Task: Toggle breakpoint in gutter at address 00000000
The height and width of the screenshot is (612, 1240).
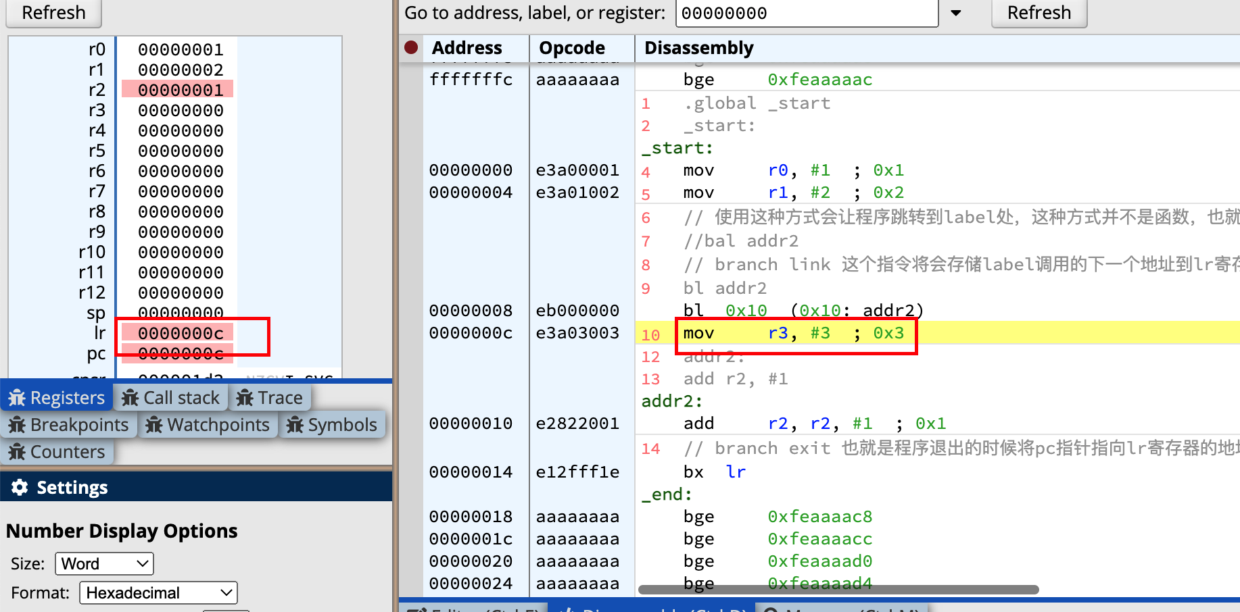Action: [410, 170]
